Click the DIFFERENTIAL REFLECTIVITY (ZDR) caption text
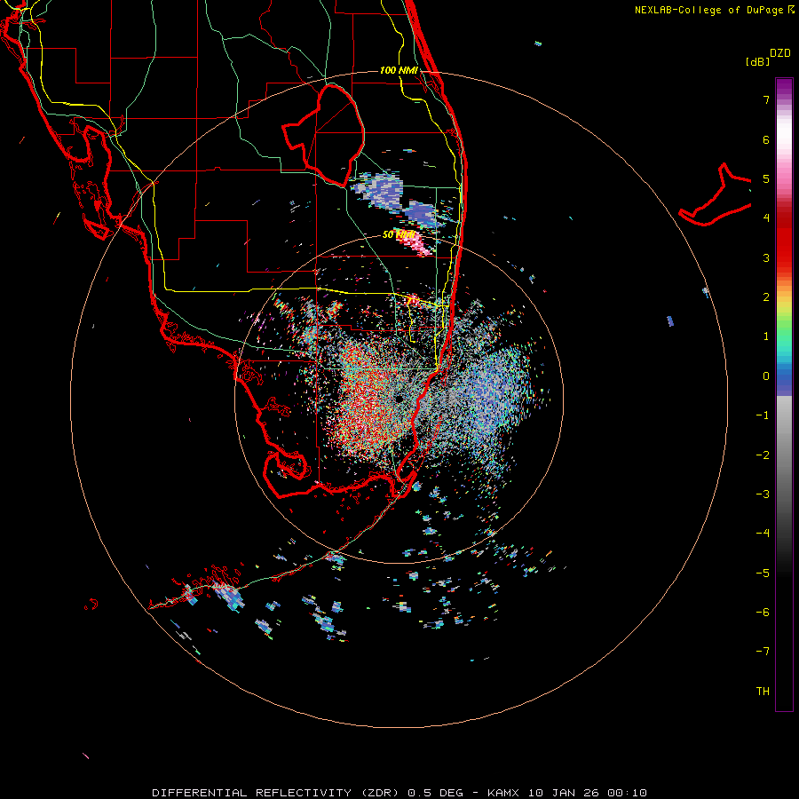799x799 pixels. pyautogui.click(x=276, y=793)
